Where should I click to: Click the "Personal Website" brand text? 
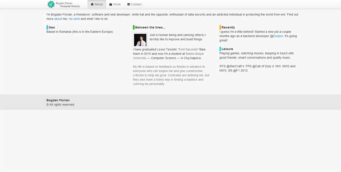(x=70, y=7)
